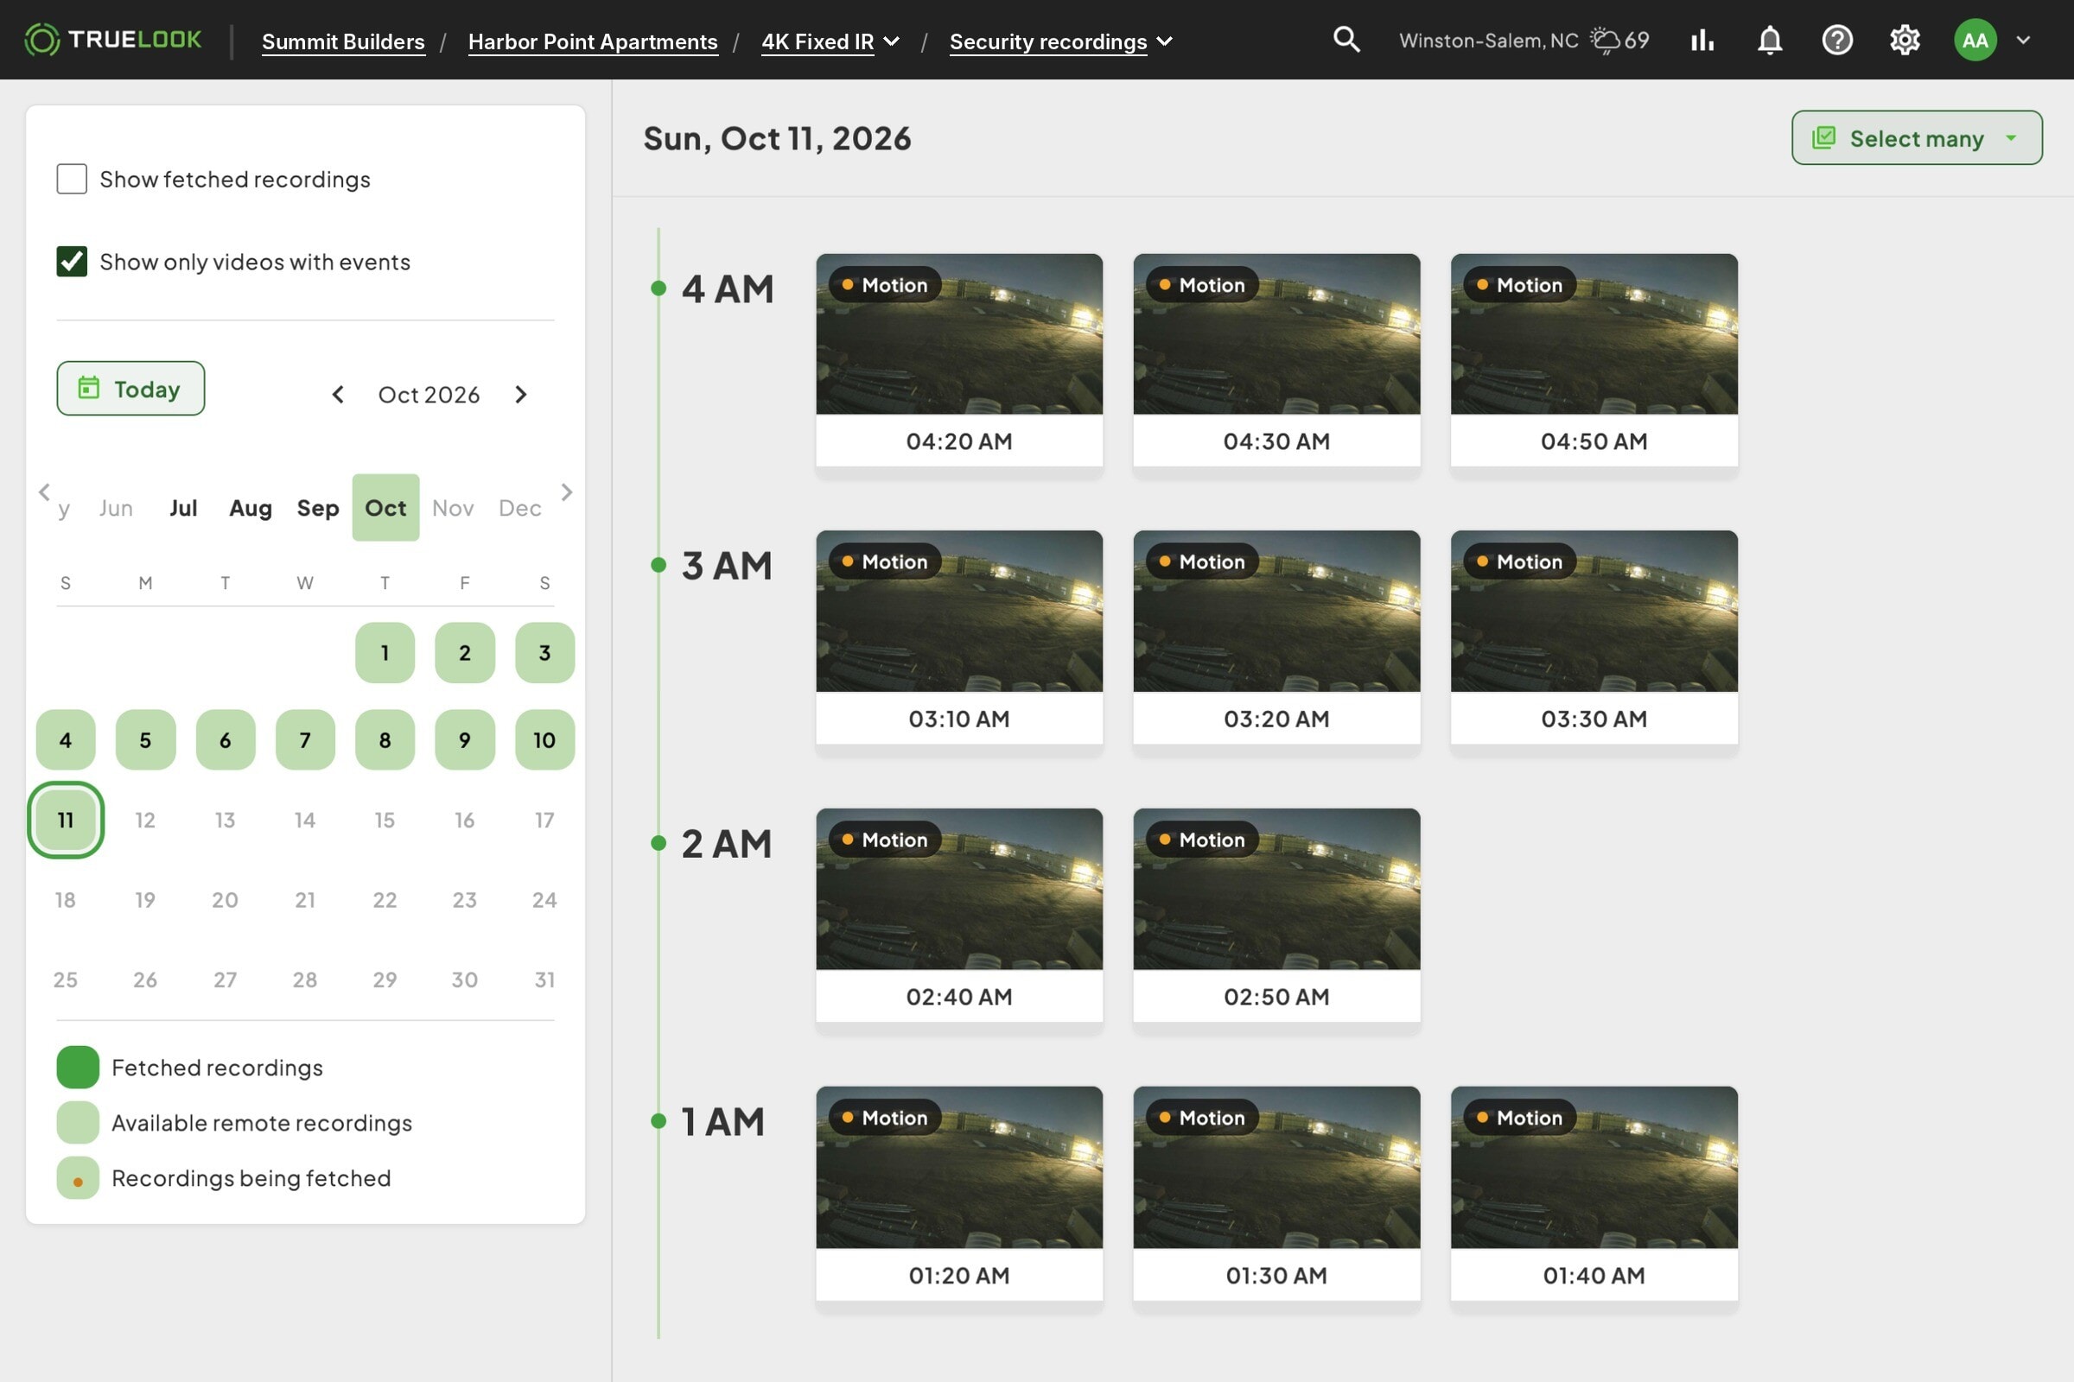Click the weather cloud icon
2074x1382 pixels.
1604,40
